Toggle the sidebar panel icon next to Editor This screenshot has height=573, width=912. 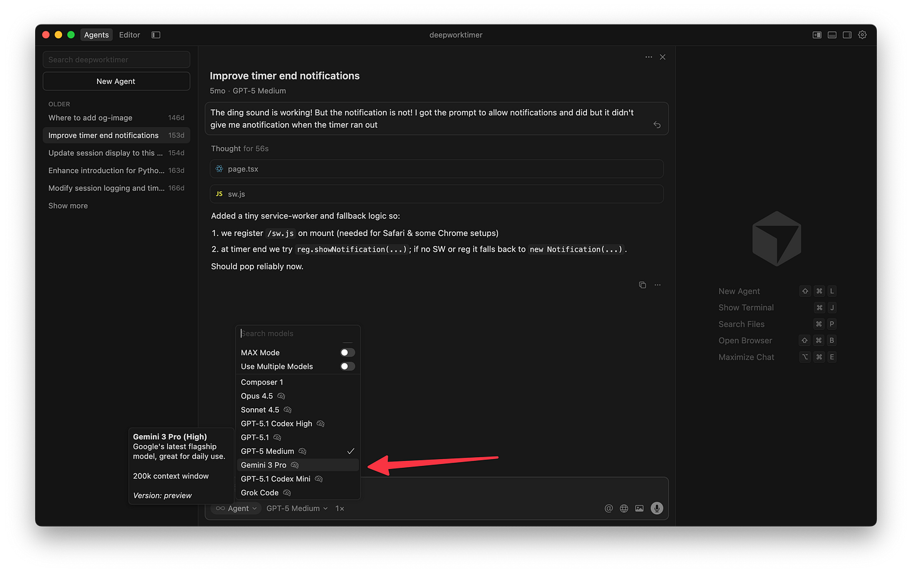155,35
